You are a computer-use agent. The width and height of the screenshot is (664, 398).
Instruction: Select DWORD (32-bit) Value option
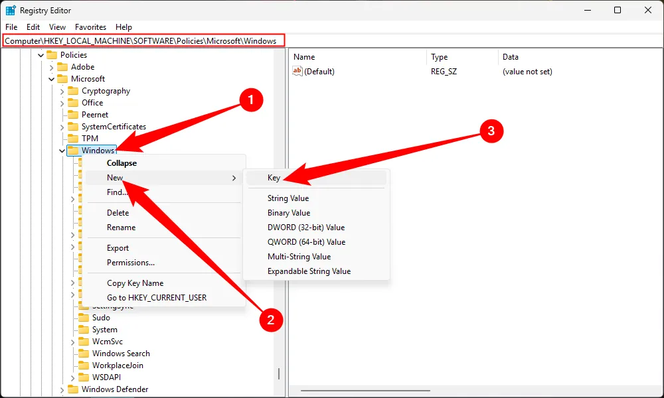click(306, 228)
